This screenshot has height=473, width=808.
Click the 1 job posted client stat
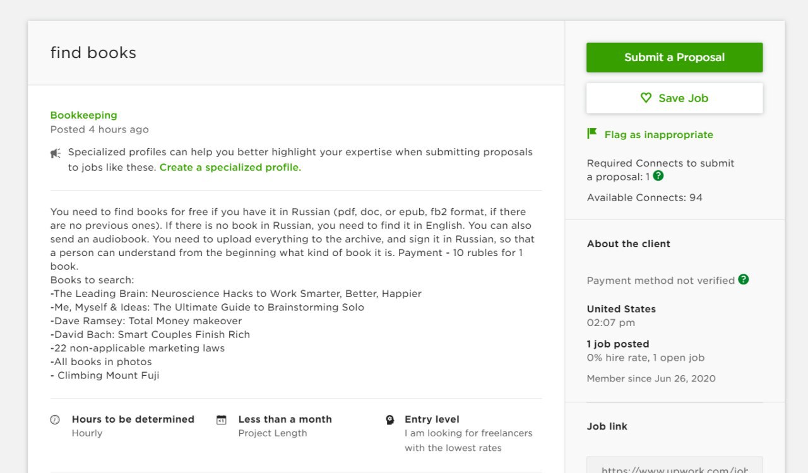click(x=618, y=344)
